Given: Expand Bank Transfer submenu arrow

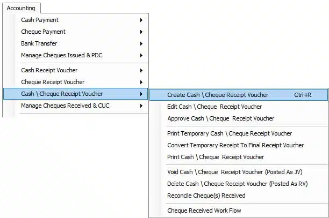Looking at the screenshot, I should tap(141, 44).
